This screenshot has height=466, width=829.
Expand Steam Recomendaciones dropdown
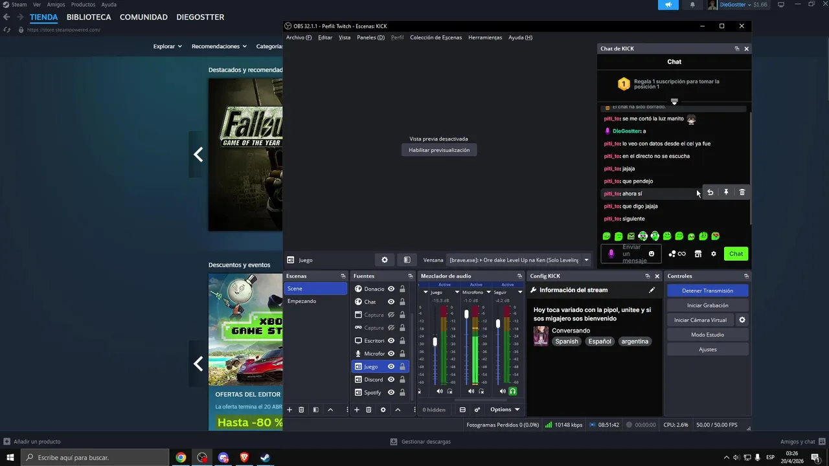click(219, 46)
